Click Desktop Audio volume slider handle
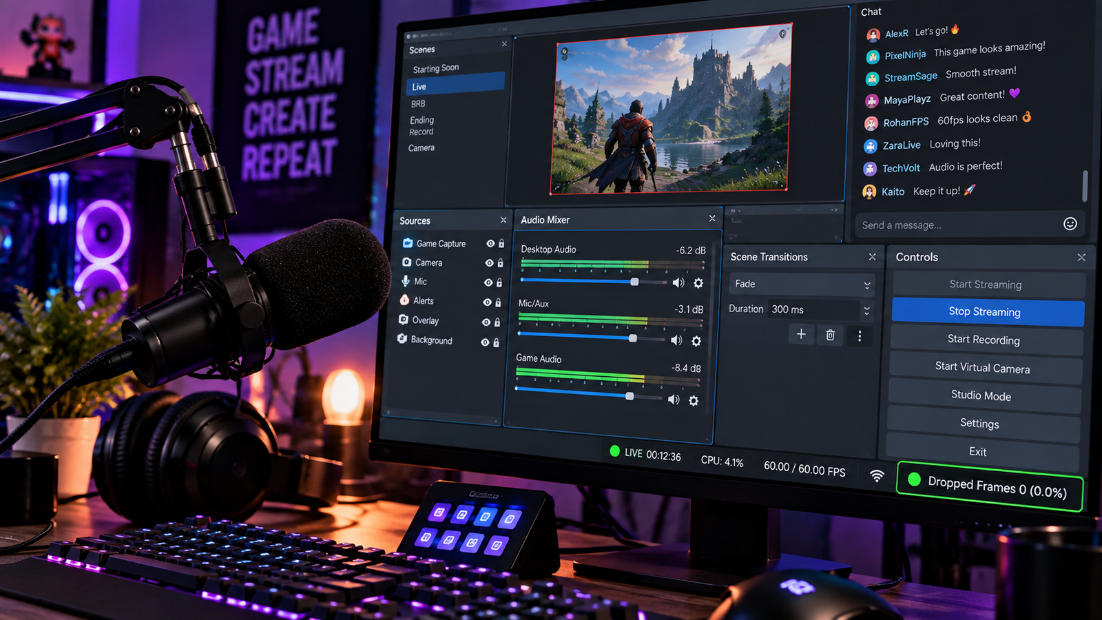The image size is (1102, 620). click(x=634, y=282)
